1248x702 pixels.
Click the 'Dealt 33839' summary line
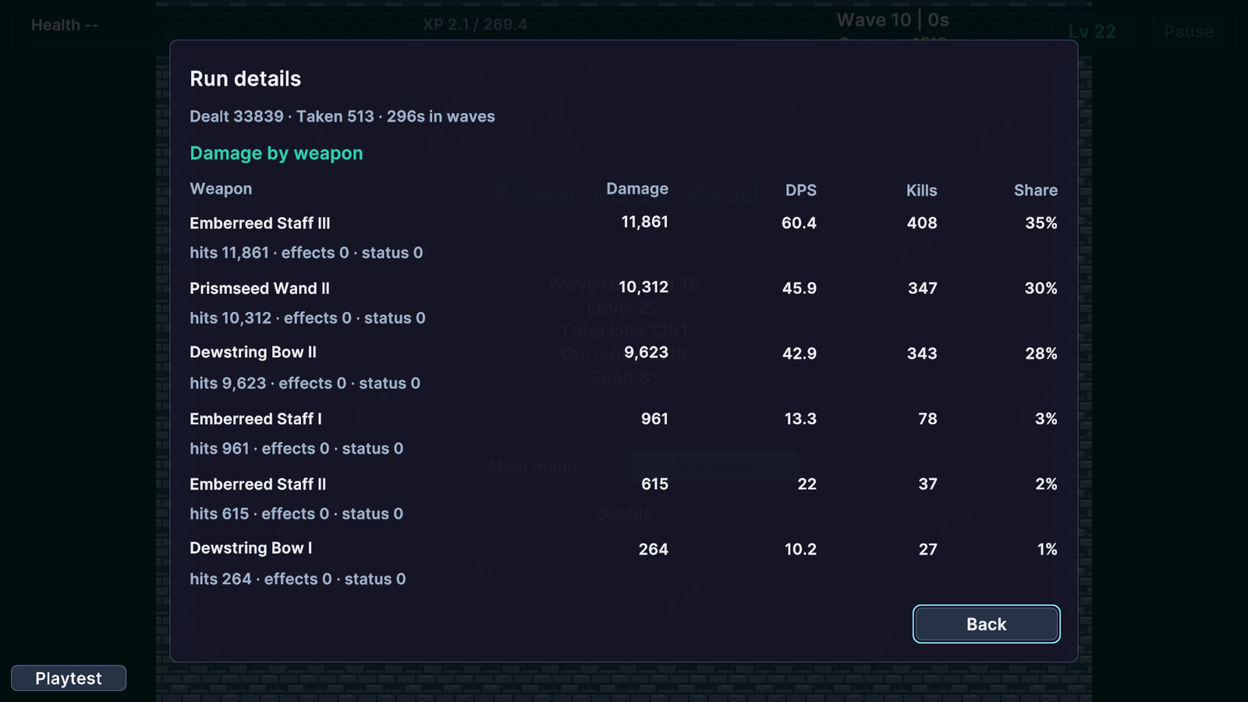[x=342, y=116]
